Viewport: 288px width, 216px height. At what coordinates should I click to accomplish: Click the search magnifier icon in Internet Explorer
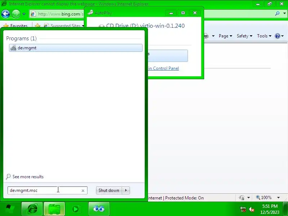tap(277, 13)
